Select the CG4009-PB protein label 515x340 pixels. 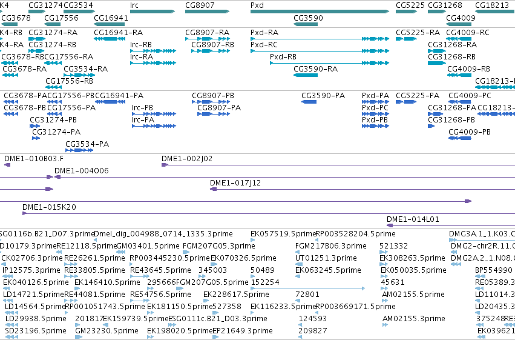pyautogui.click(x=470, y=132)
